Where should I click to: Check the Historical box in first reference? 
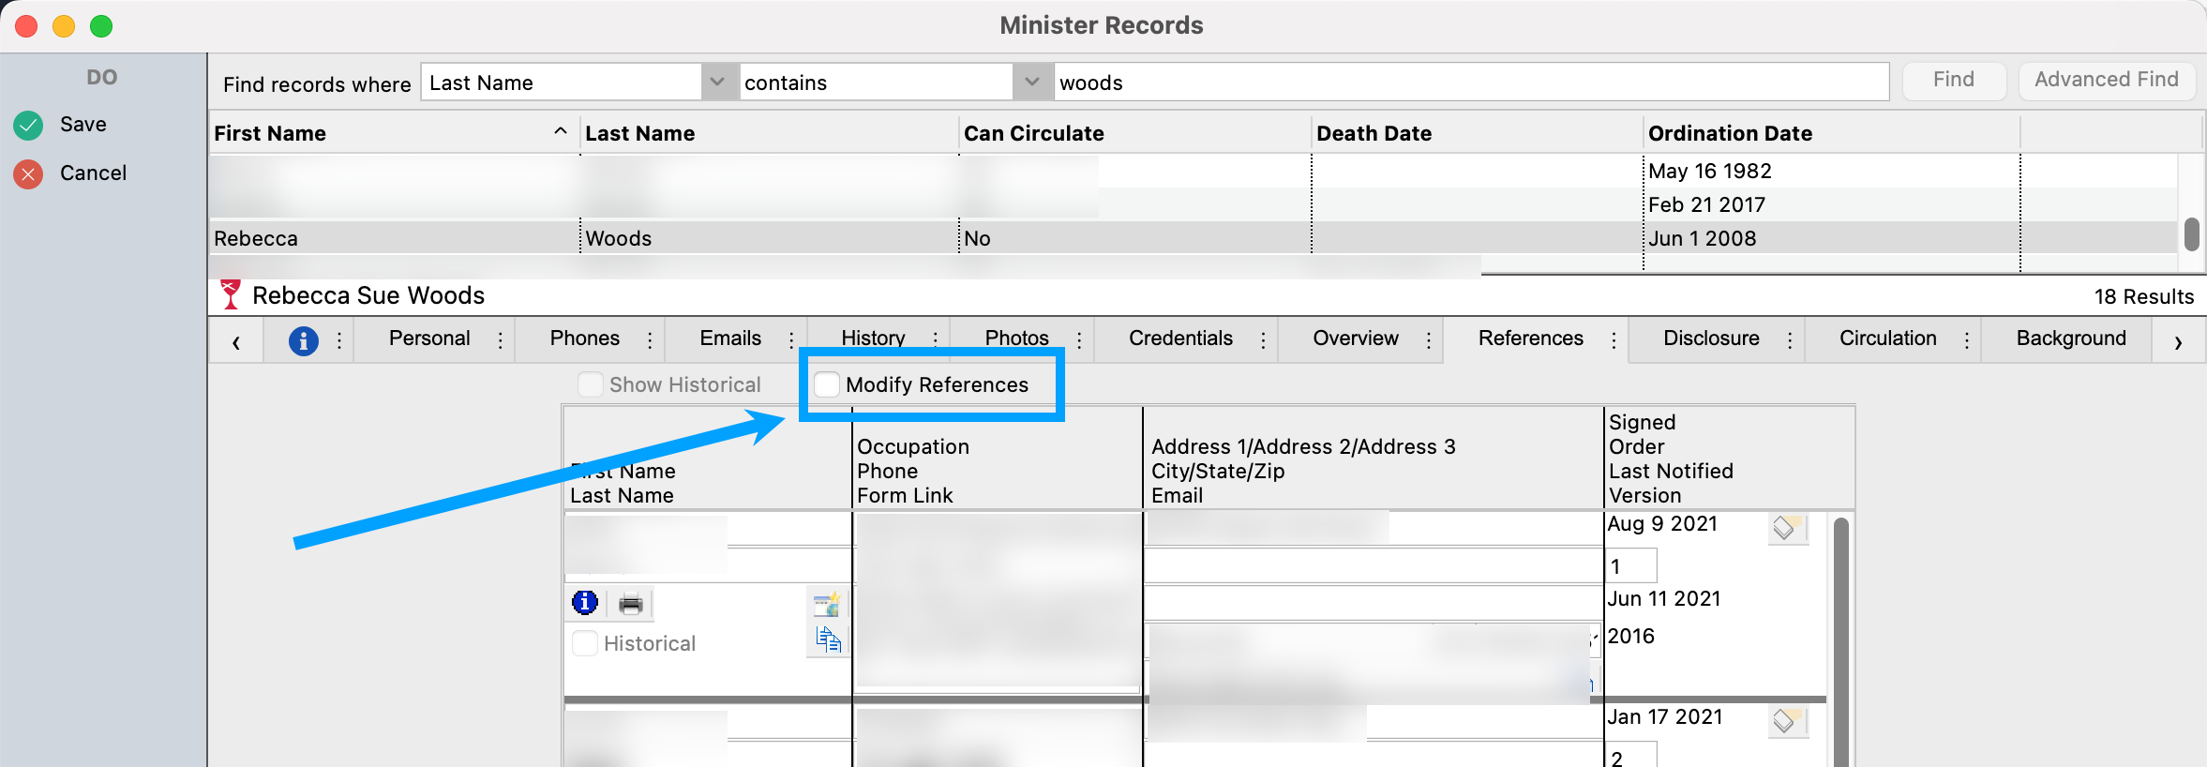click(585, 643)
